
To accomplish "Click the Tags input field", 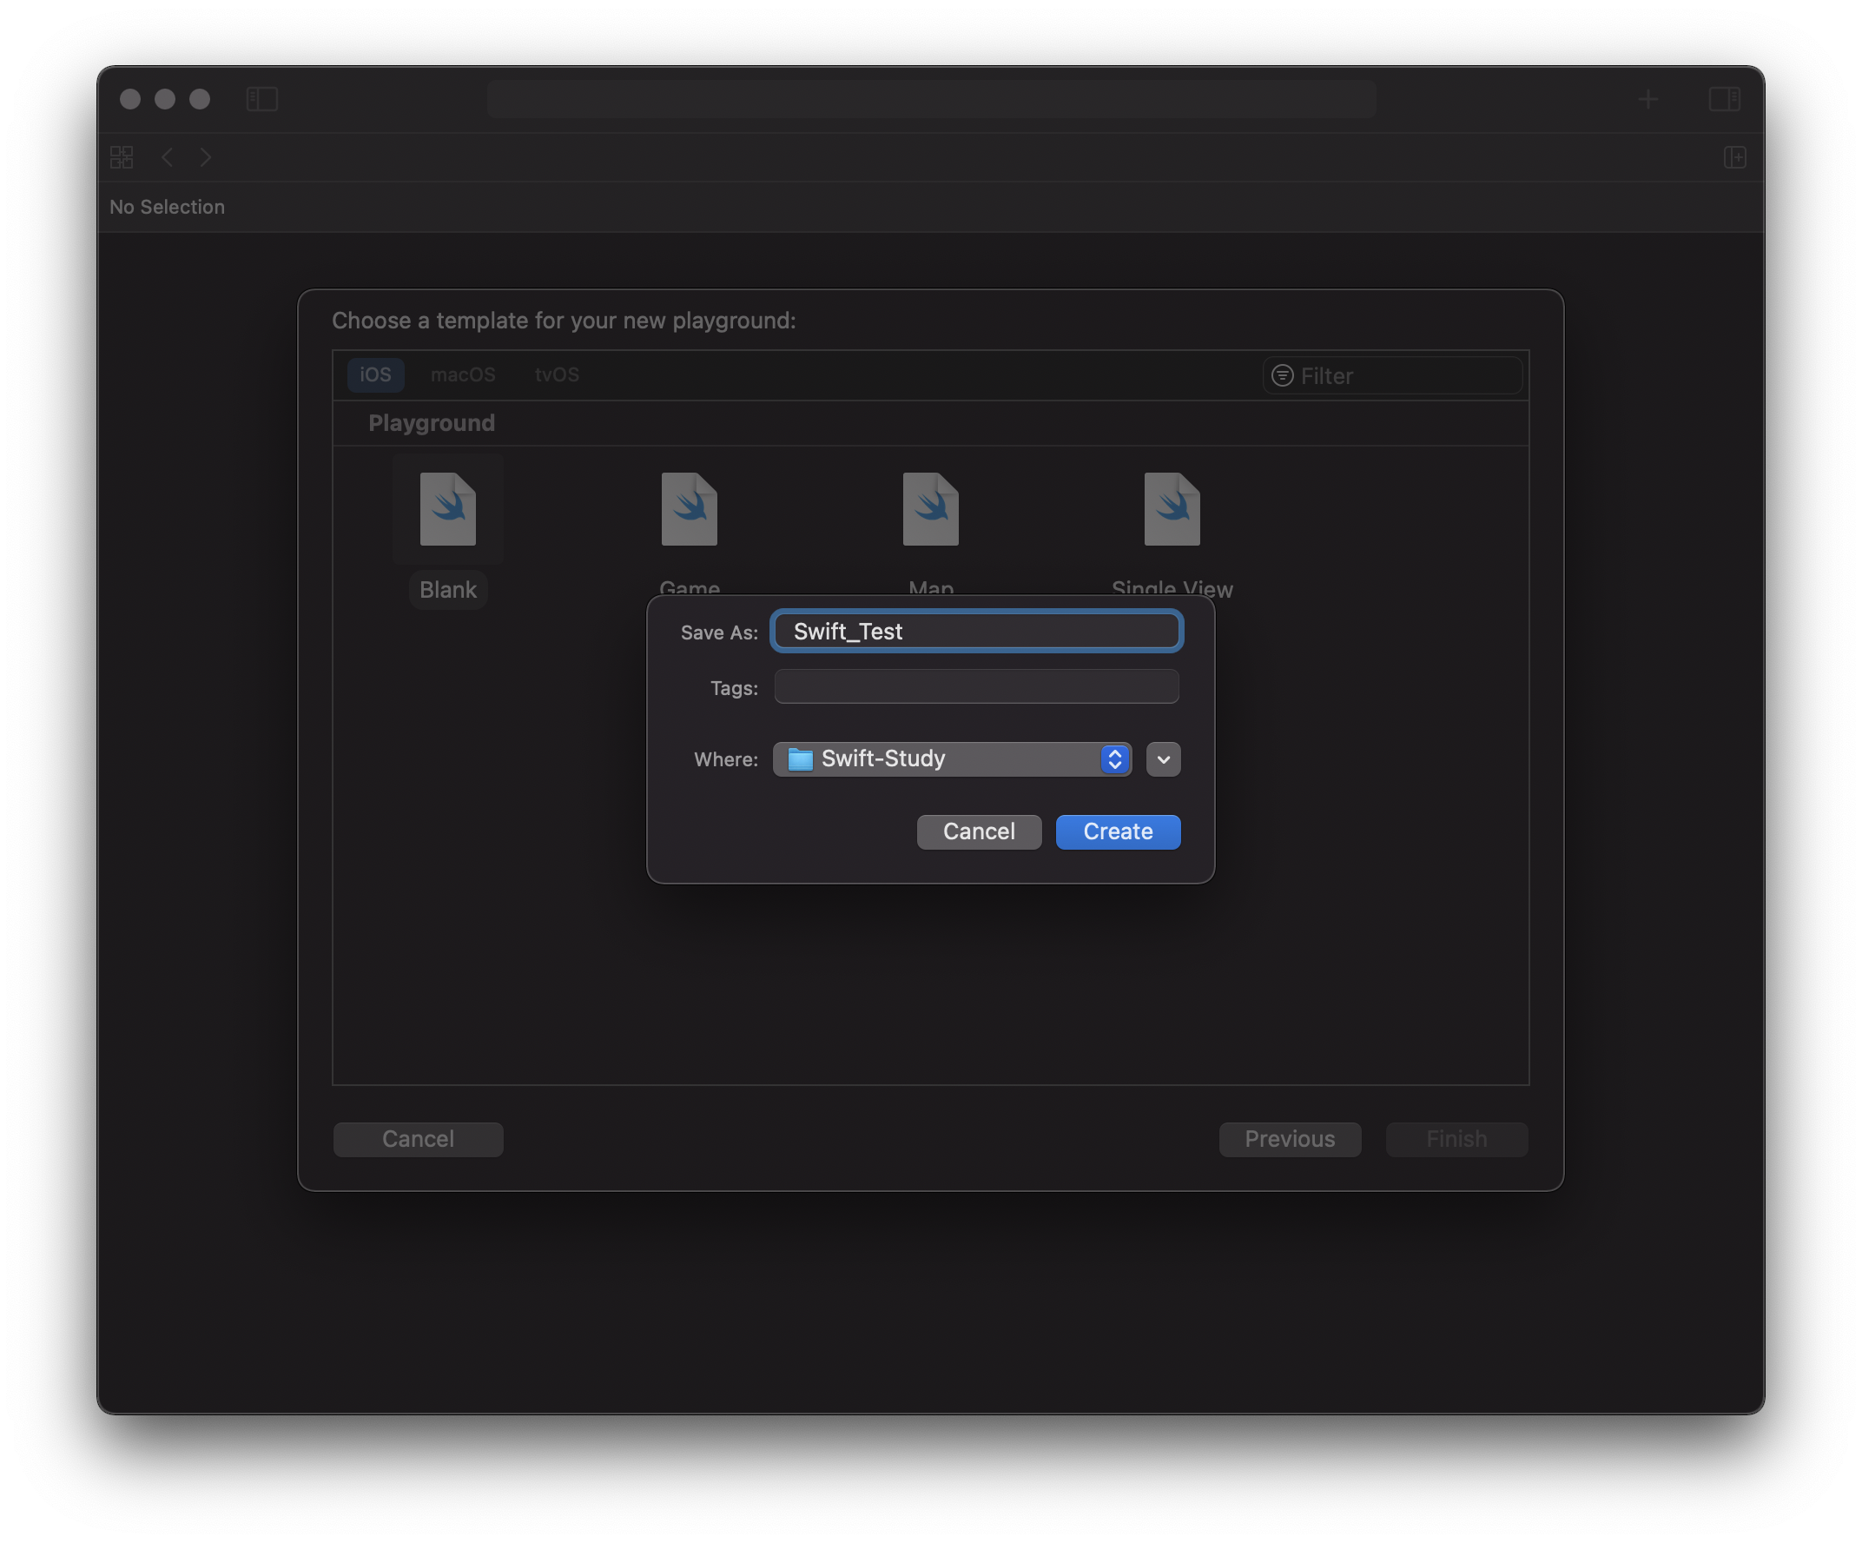I will click(976, 687).
